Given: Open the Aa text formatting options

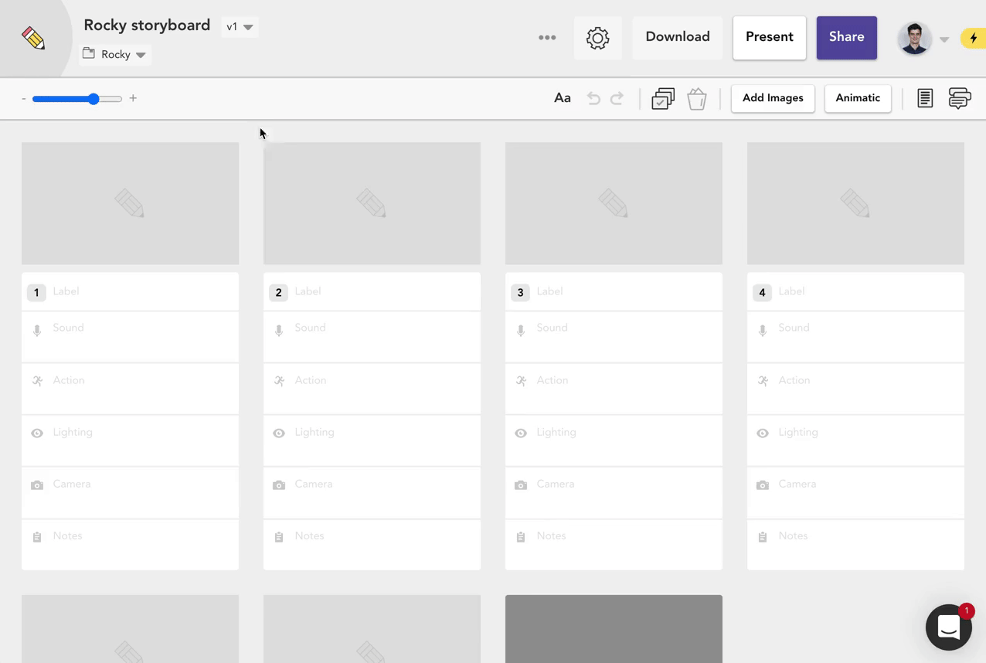Looking at the screenshot, I should click(563, 98).
